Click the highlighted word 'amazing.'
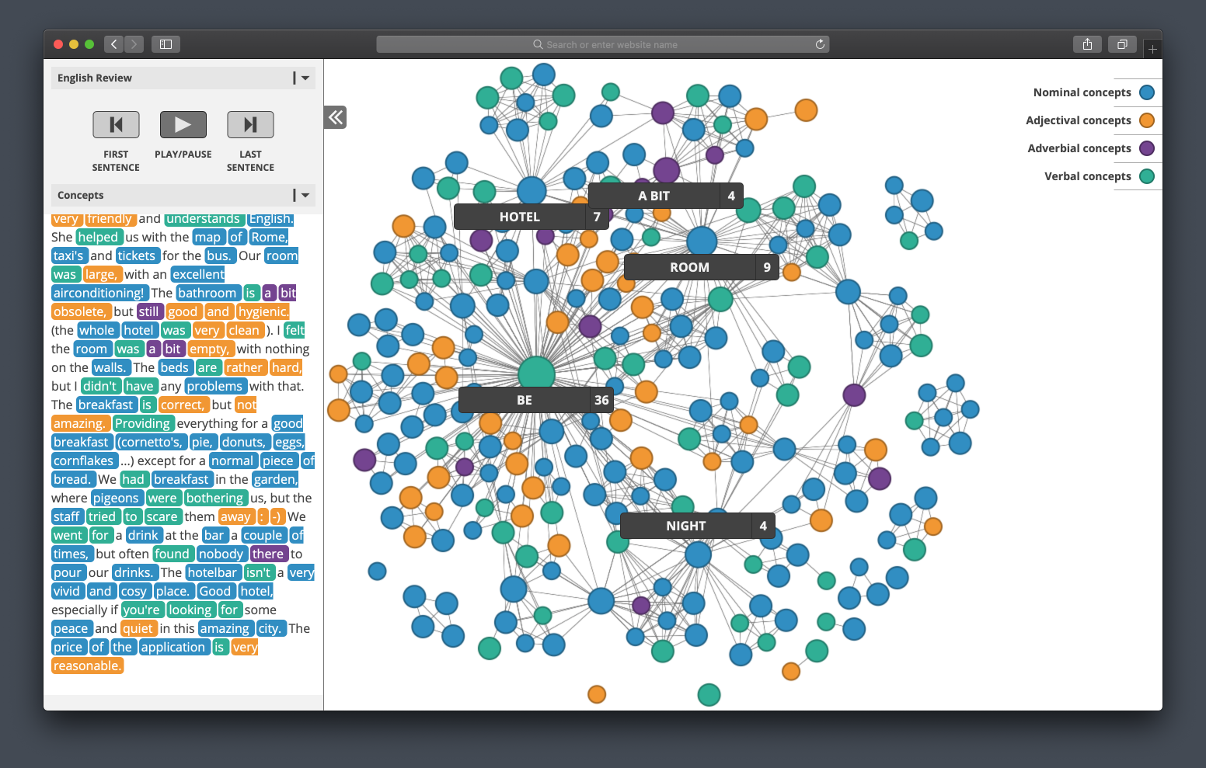This screenshot has height=768, width=1206. [x=79, y=423]
